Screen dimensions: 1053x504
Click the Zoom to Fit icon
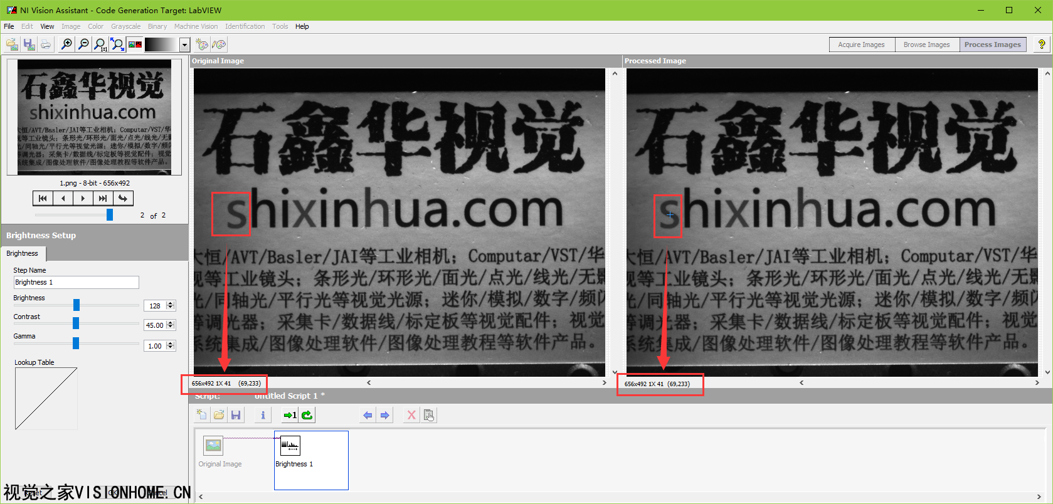(x=117, y=45)
